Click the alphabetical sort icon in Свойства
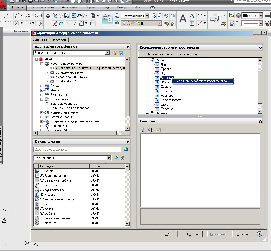Screen dimensions: 271x251 click(x=150, y=130)
